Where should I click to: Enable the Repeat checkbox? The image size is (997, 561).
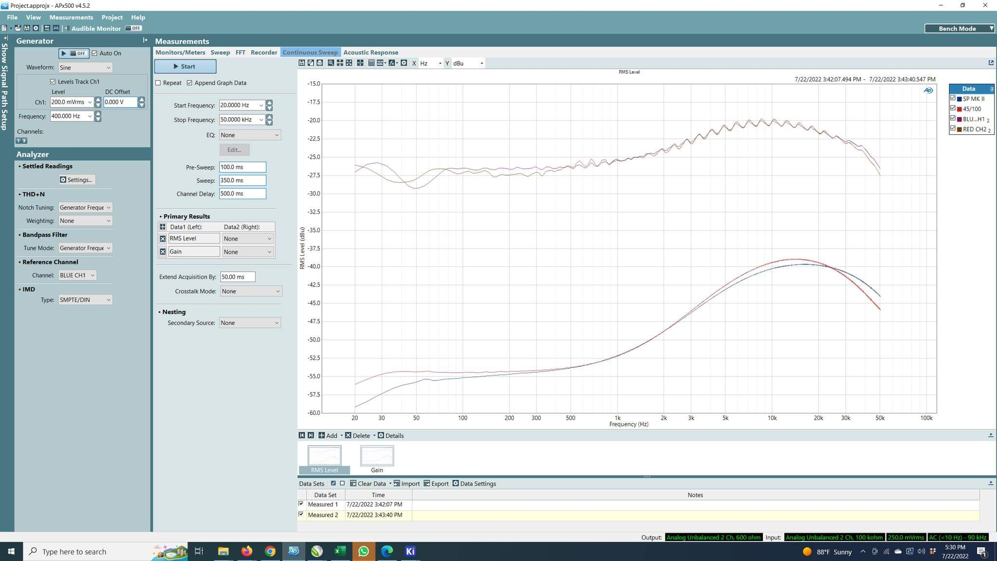[x=158, y=83]
